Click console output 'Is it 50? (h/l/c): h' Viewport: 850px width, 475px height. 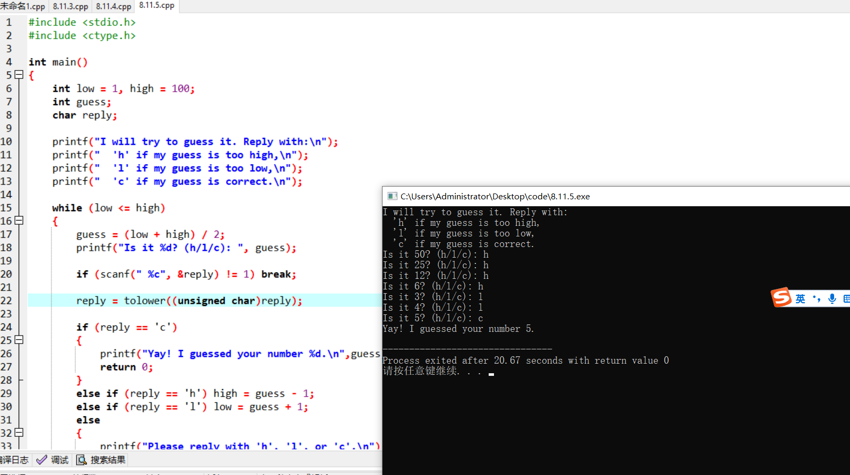(x=436, y=254)
